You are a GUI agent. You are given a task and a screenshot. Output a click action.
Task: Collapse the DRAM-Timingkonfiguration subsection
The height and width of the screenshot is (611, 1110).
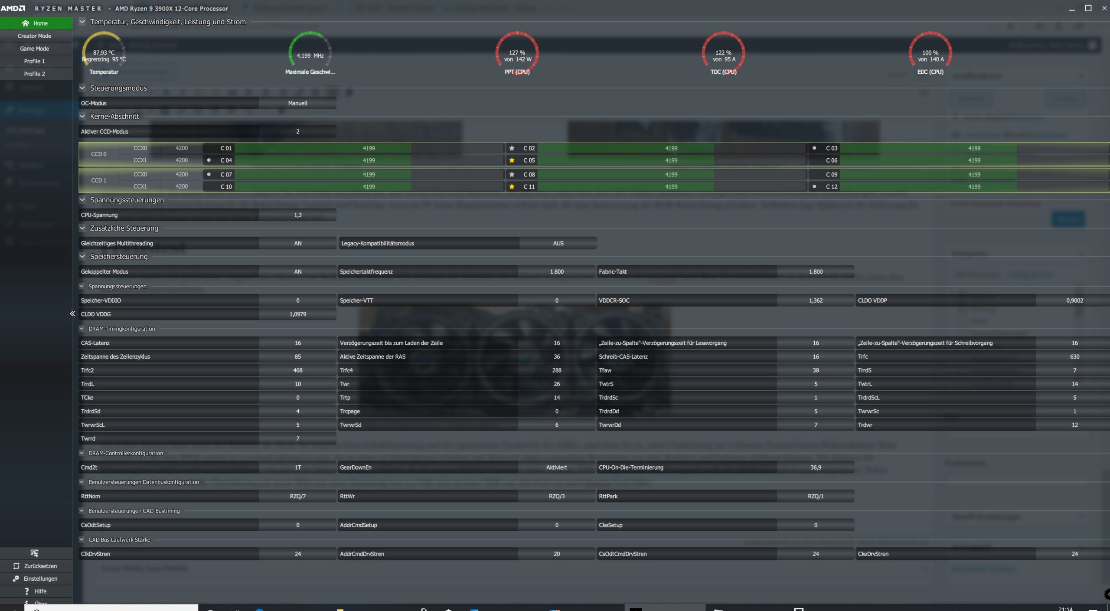[x=82, y=328]
